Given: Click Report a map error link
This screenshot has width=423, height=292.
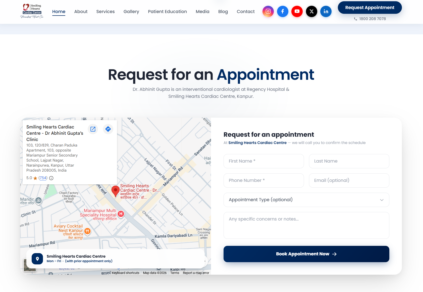Looking at the screenshot, I should pos(196,273).
